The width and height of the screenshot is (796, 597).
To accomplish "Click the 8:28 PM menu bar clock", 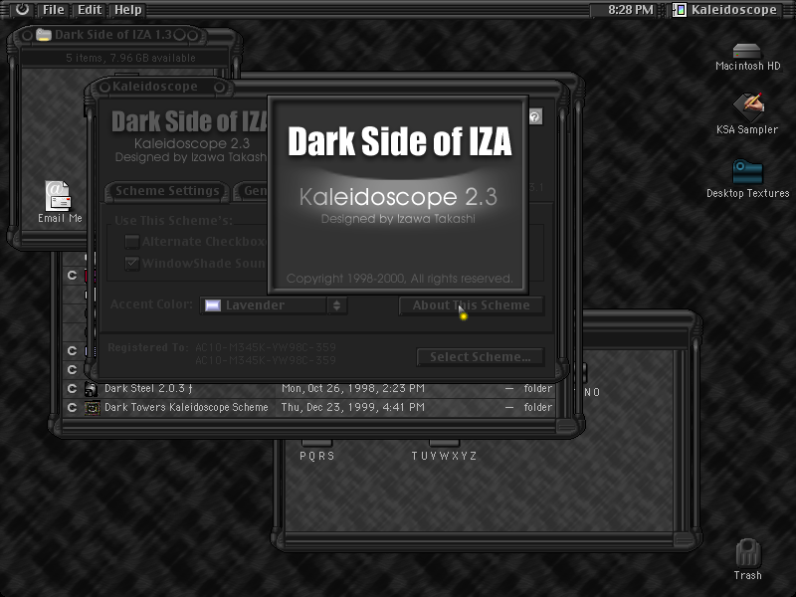I will click(x=631, y=10).
